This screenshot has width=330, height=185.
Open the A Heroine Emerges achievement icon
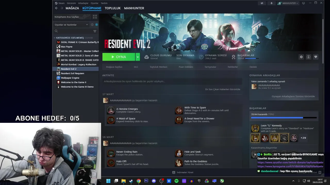(111, 110)
